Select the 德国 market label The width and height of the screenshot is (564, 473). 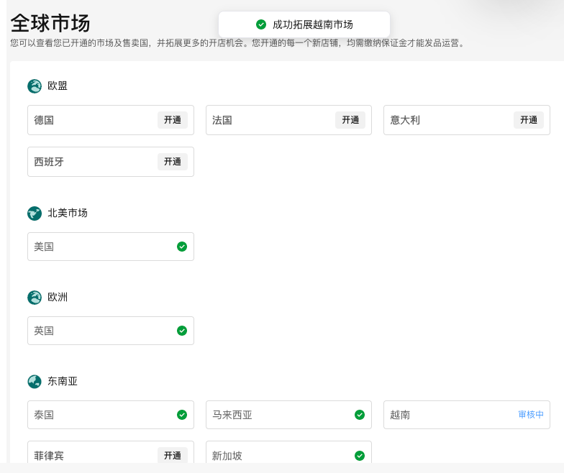44,120
